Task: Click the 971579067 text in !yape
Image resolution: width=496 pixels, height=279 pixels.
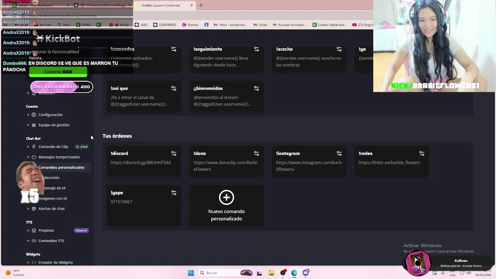Action: [x=121, y=201]
